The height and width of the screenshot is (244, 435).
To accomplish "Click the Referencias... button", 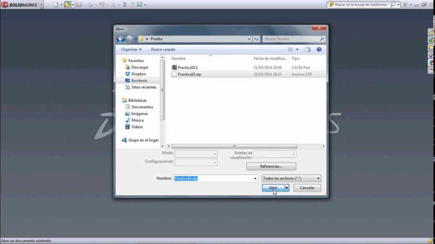I will (x=271, y=166).
